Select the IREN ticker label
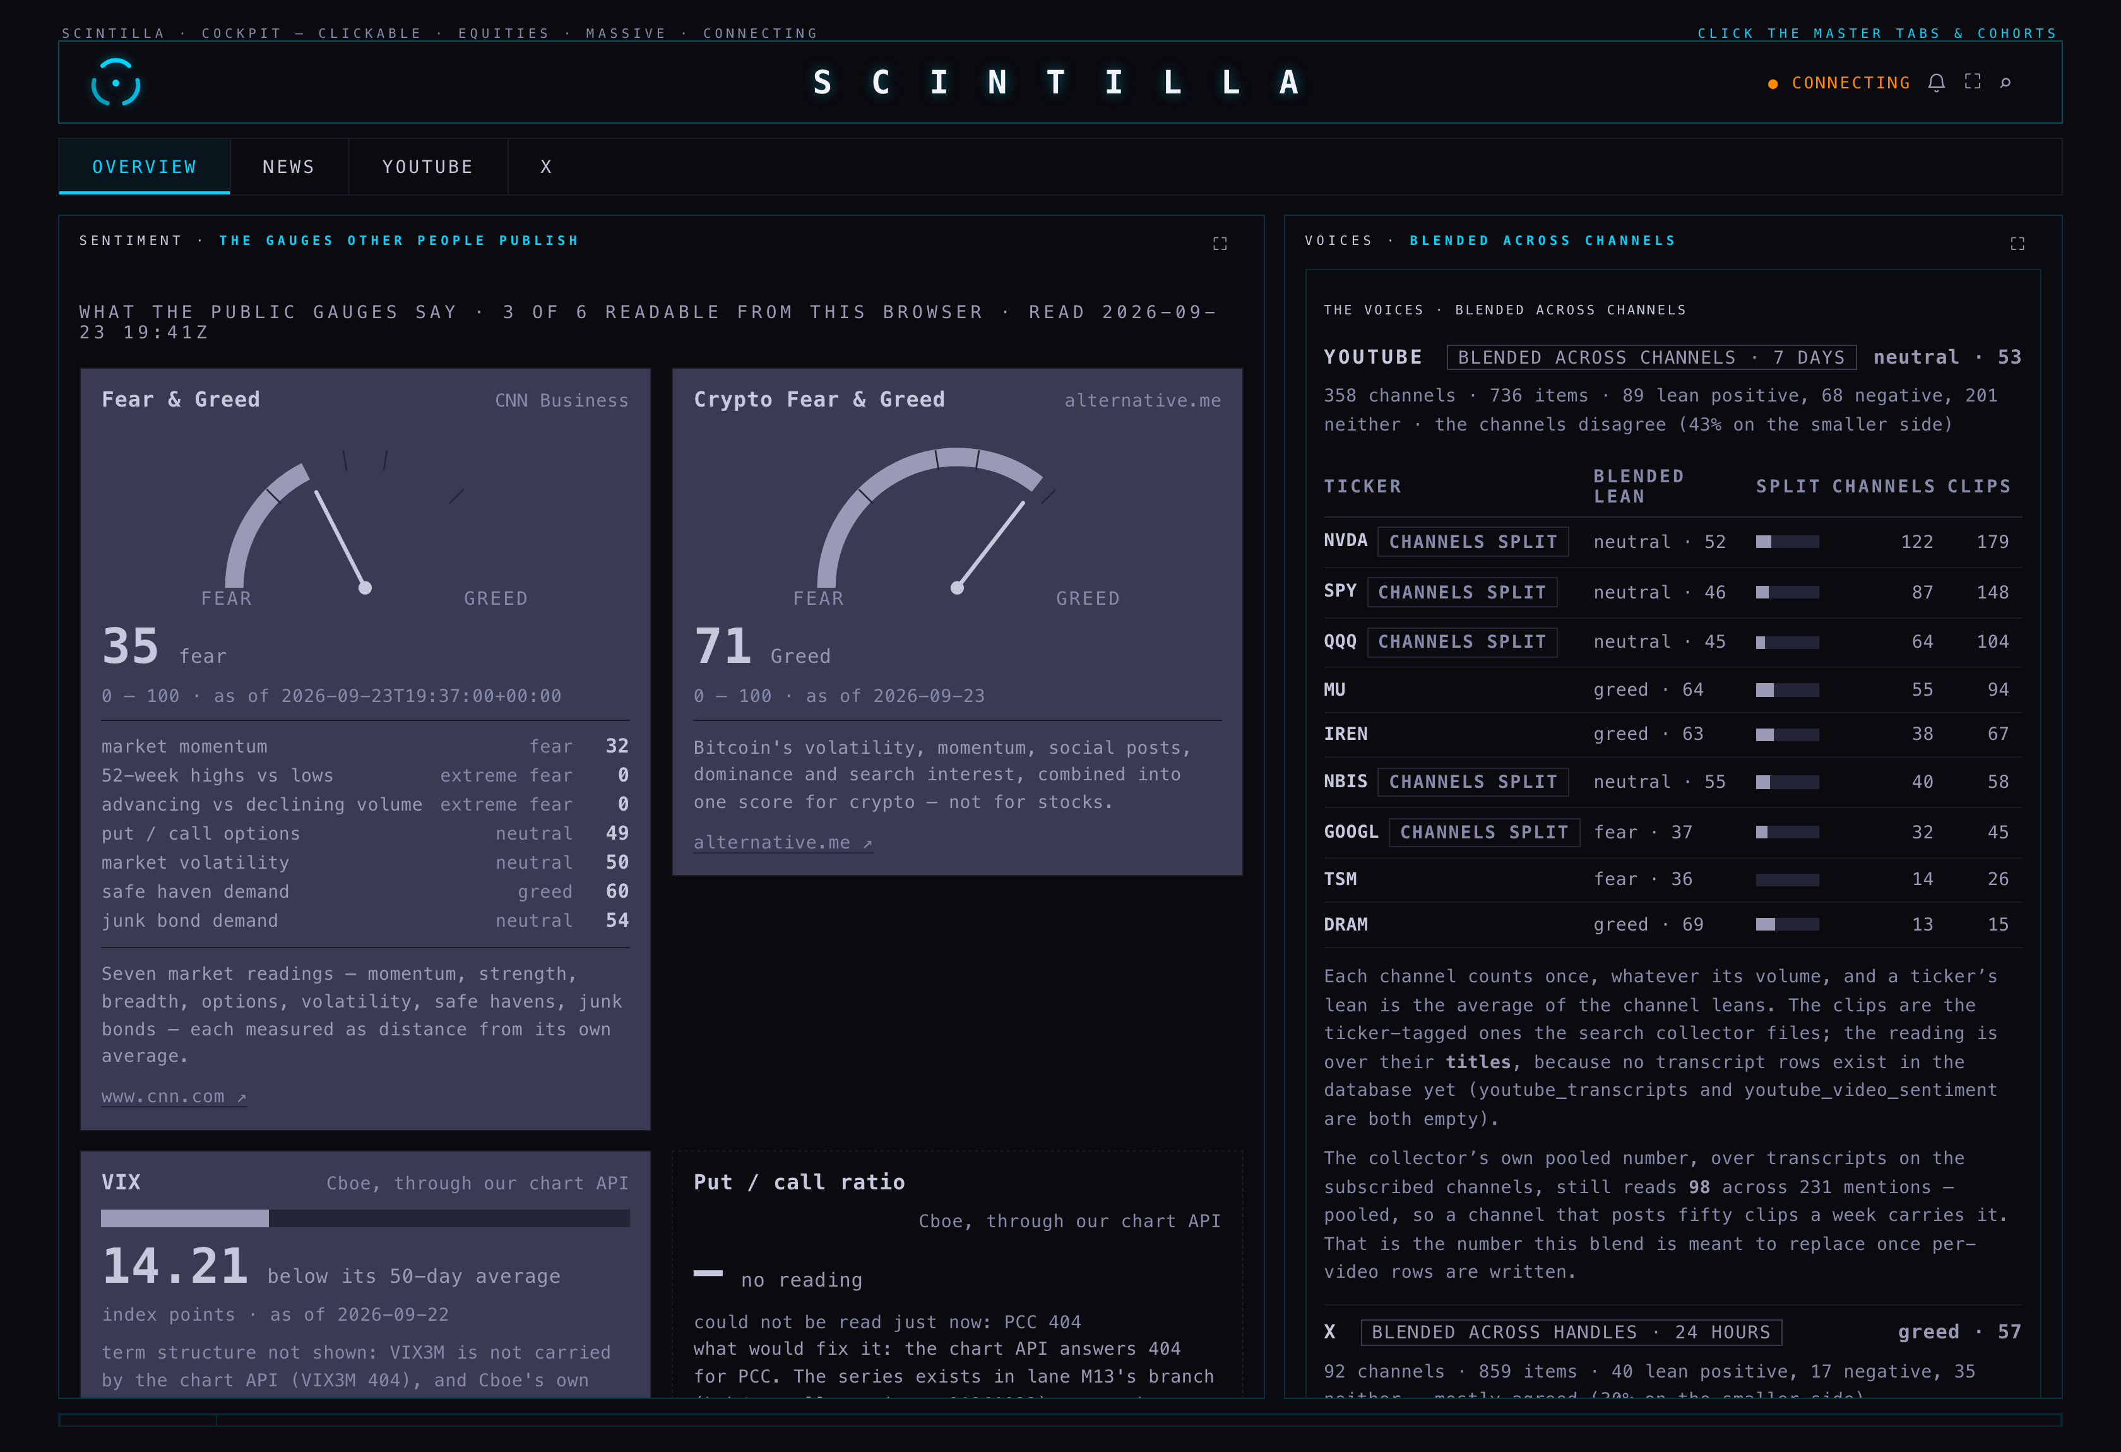The height and width of the screenshot is (1452, 2121). pyautogui.click(x=1345, y=734)
